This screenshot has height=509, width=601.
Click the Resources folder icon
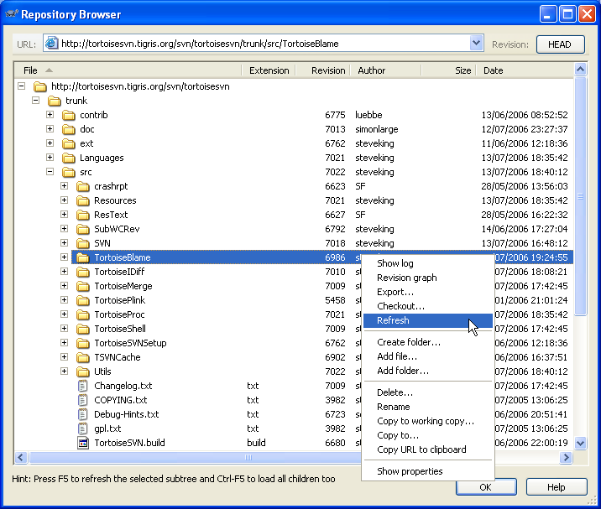[x=83, y=200]
